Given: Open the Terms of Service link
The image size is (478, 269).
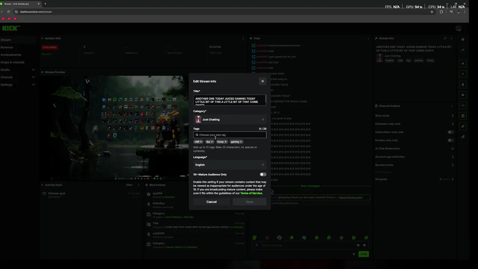Looking at the screenshot, I should click(x=251, y=193).
